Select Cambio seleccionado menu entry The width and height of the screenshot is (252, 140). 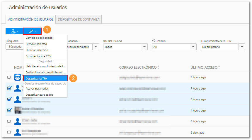tap(45, 38)
